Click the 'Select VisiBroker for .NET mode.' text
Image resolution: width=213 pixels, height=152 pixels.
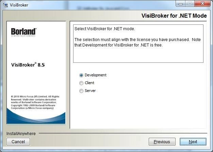click(x=104, y=29)
